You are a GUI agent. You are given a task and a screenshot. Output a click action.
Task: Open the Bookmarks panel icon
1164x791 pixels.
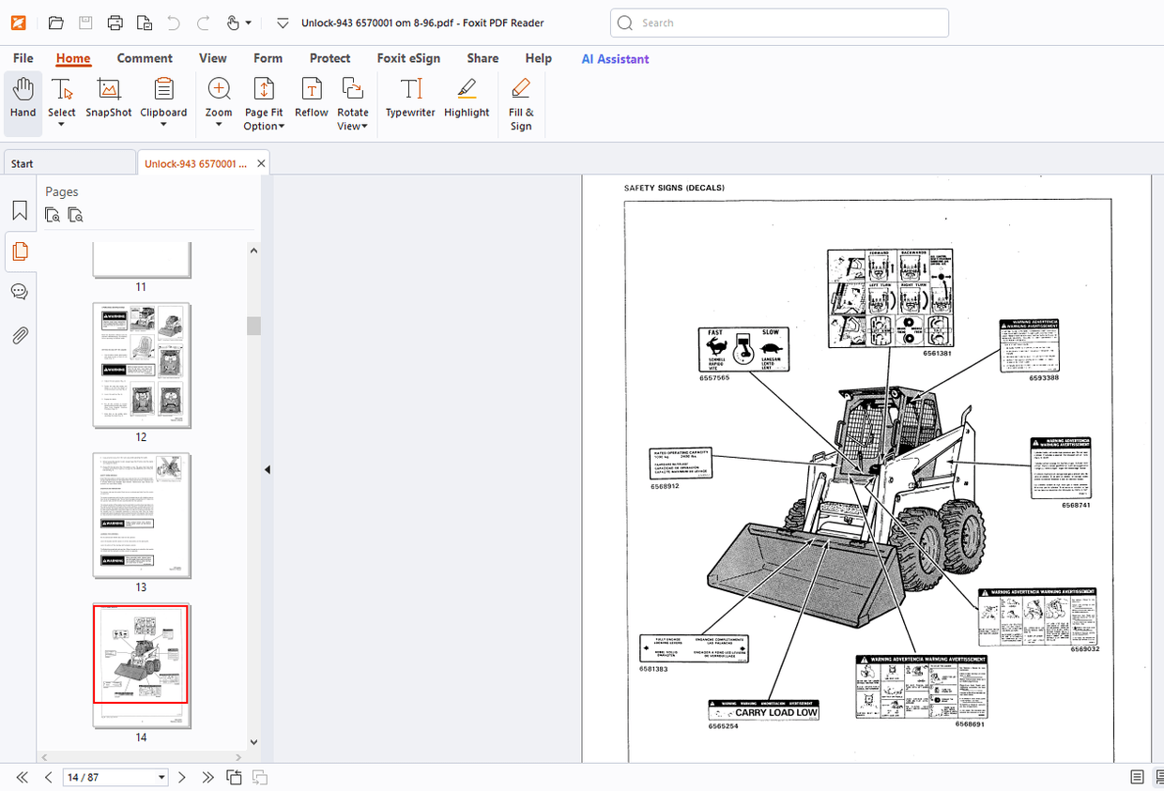point(20,210)
